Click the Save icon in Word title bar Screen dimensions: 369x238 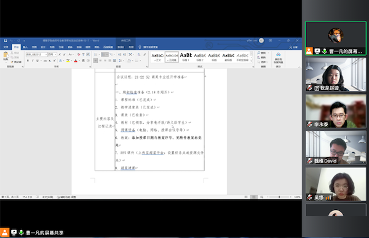(x=6, y=40)
